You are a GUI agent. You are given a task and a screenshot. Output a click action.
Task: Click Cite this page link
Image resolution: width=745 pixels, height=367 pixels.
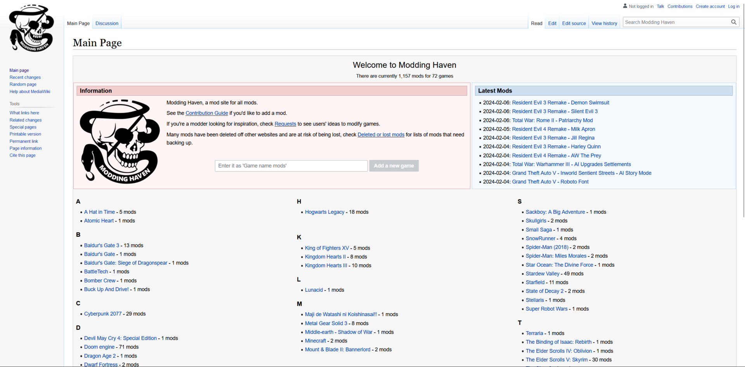[x=23, y=155]
